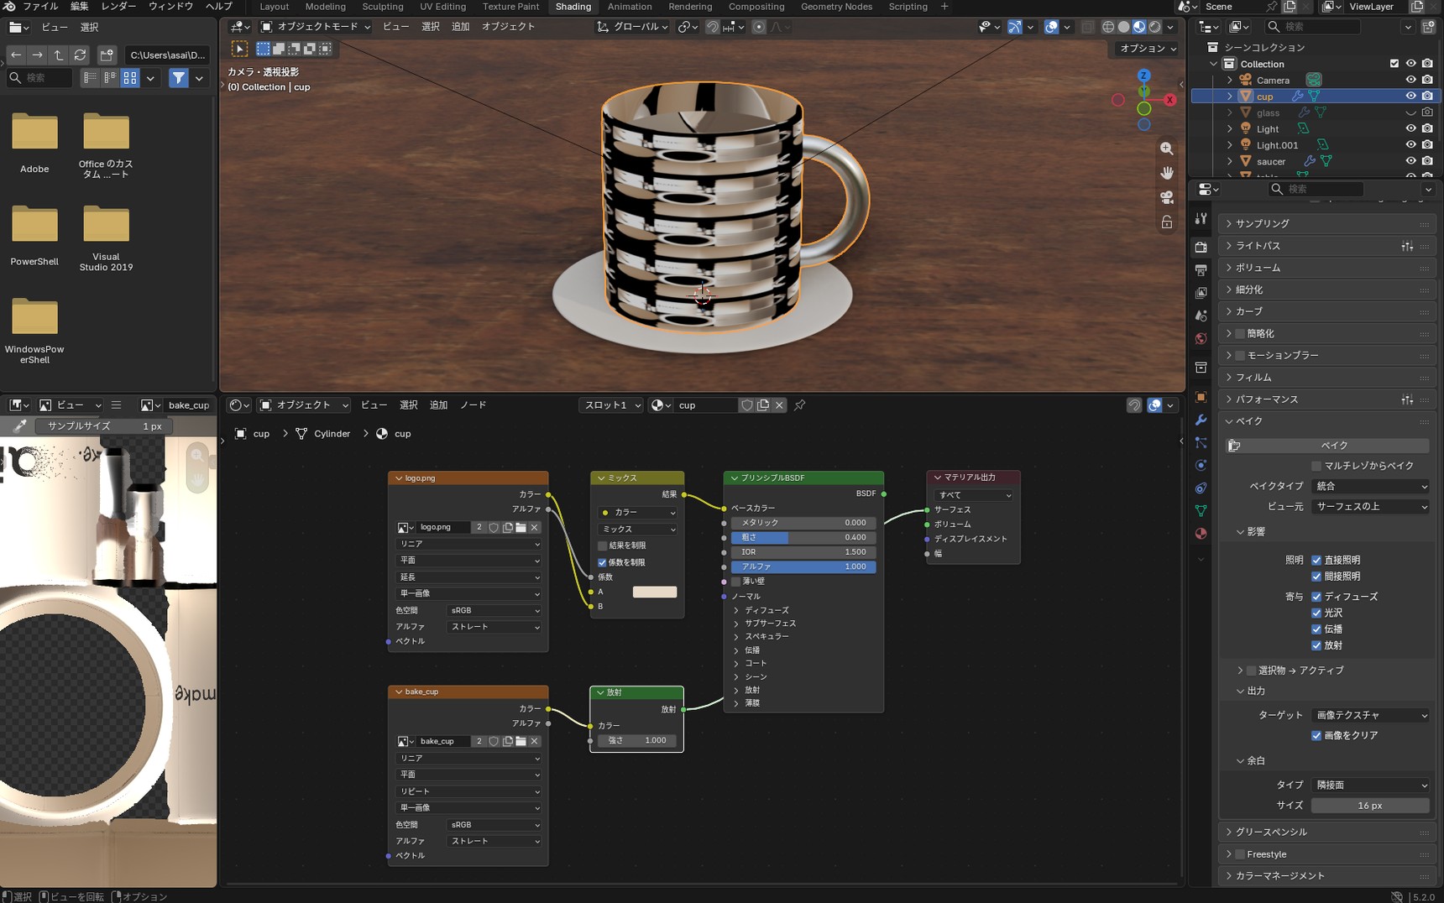The width and height of the screenshot is (1444, 903).
Task: Click the オプション button in viewport
Action: coord(1148,49)
